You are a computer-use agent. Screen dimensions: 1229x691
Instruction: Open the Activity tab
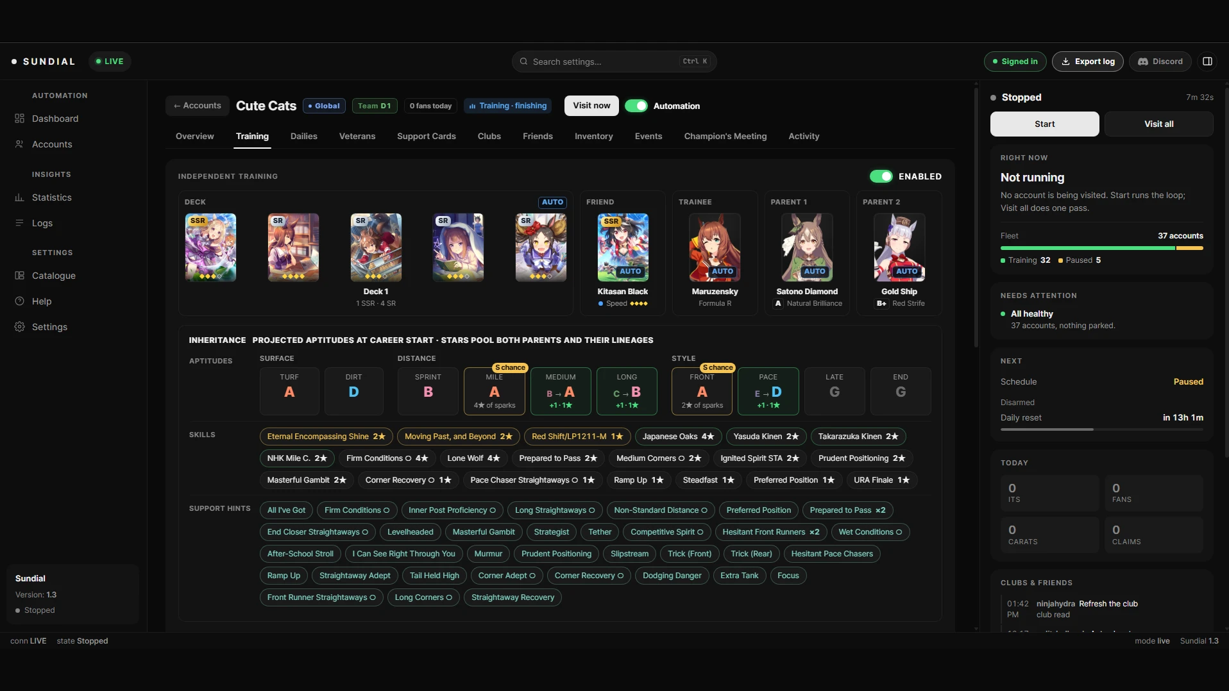point(804,136)
